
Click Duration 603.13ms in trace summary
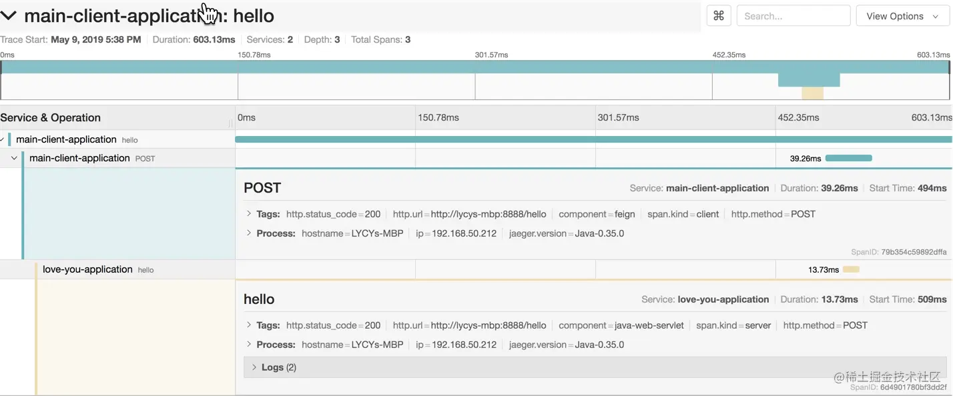coord(194,39)
